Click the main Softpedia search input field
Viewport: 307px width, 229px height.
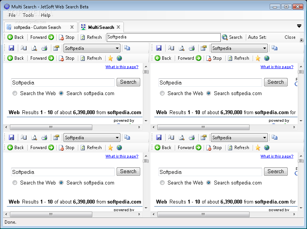(x=164, y=37)
